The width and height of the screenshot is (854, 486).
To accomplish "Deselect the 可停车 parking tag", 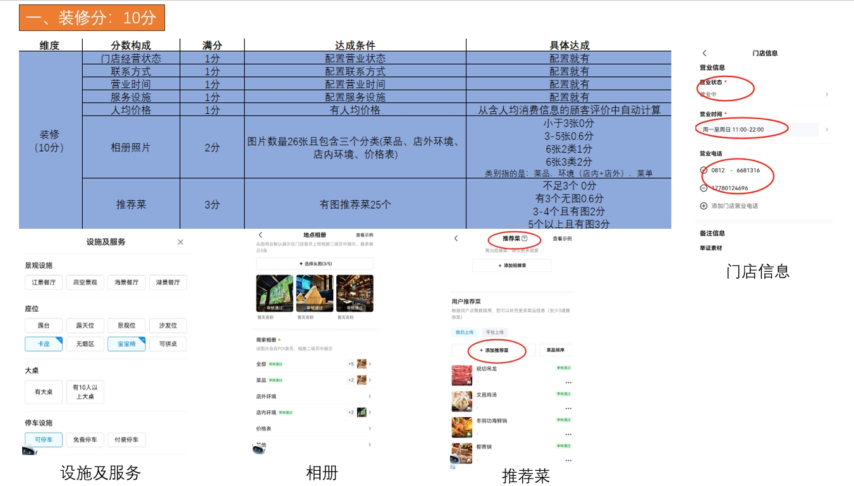I will coord(44,440).
